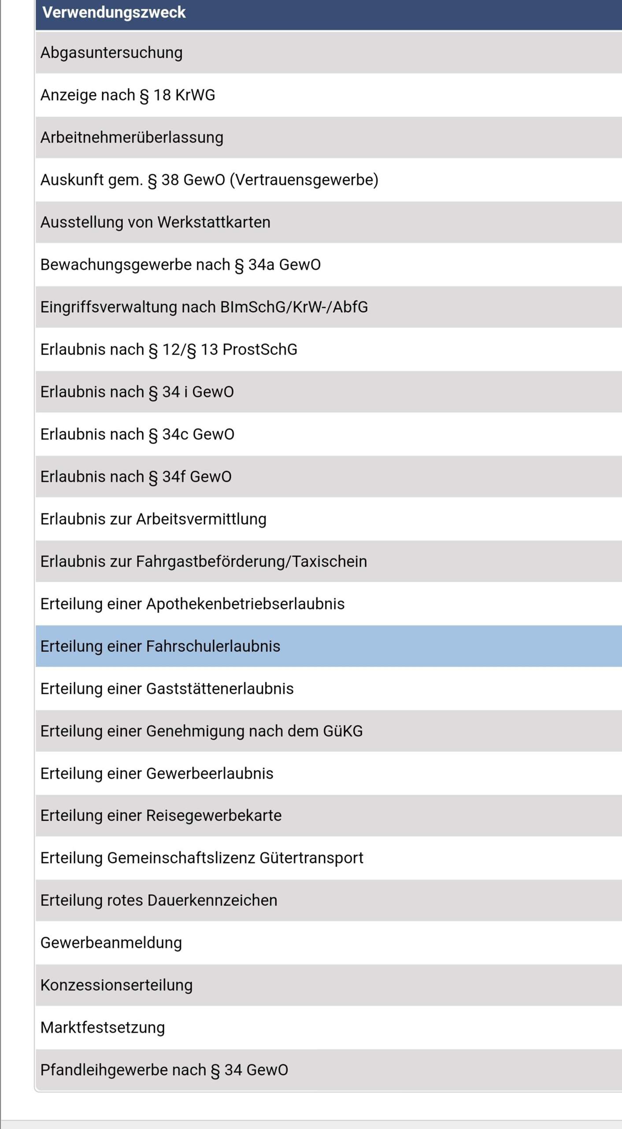
Task: Choose Erteilung einer Apothekenbetriebserlaubnis
Action: tap(193, 604)
